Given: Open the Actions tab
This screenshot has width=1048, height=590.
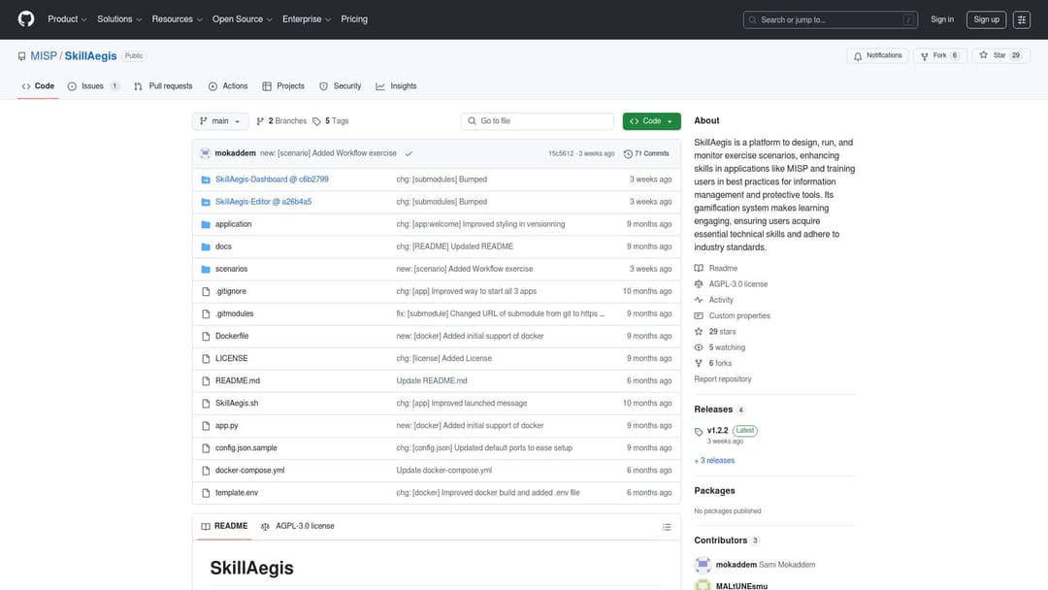Looking at the screenshot, I should click(x=228, y=86).
